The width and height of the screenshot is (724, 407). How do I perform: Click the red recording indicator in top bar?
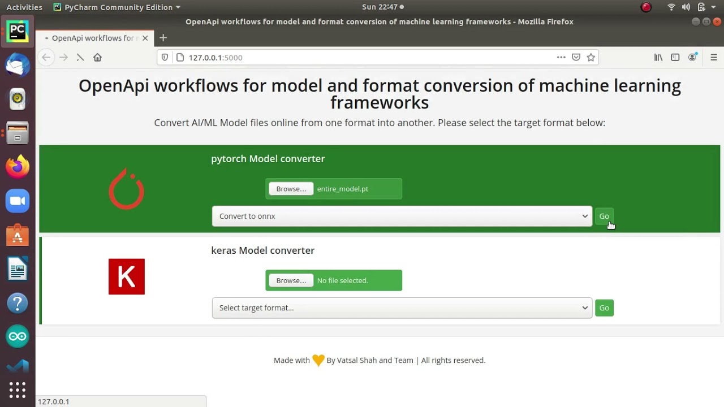coord(646,7)
